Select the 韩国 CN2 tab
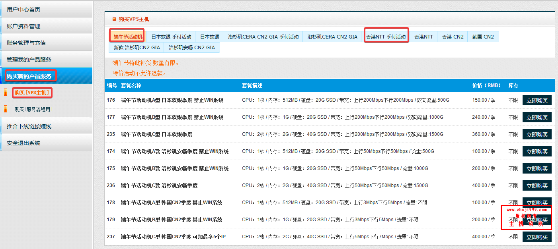The width and height of the screenshot is (558, 249). coord(483,37)
